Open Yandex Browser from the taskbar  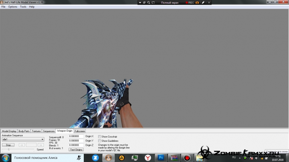[148, 158]
